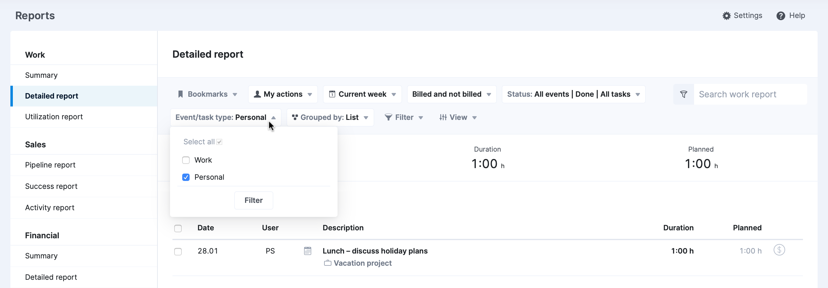Image resolution: width=828 pixels, height=288 pixels.
Task: Open the My actions dropdown
Action: (283, 94)
